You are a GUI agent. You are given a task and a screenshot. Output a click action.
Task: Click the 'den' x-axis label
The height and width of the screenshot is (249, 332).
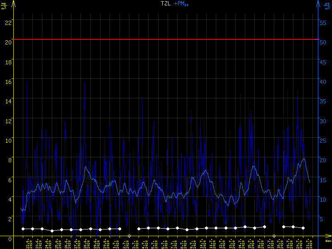[x=328, y=242]
